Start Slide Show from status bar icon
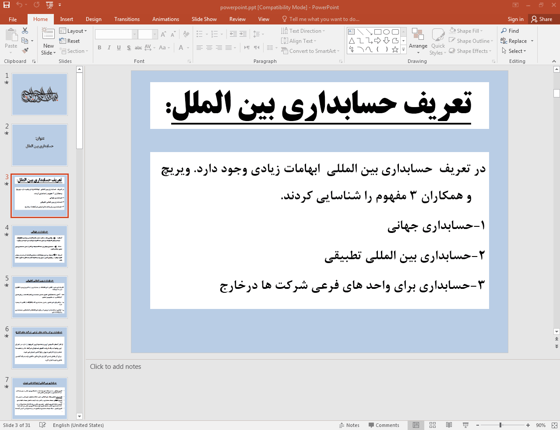Image resolution: width=560 pixels, height=430 pixels. (465, 425)
